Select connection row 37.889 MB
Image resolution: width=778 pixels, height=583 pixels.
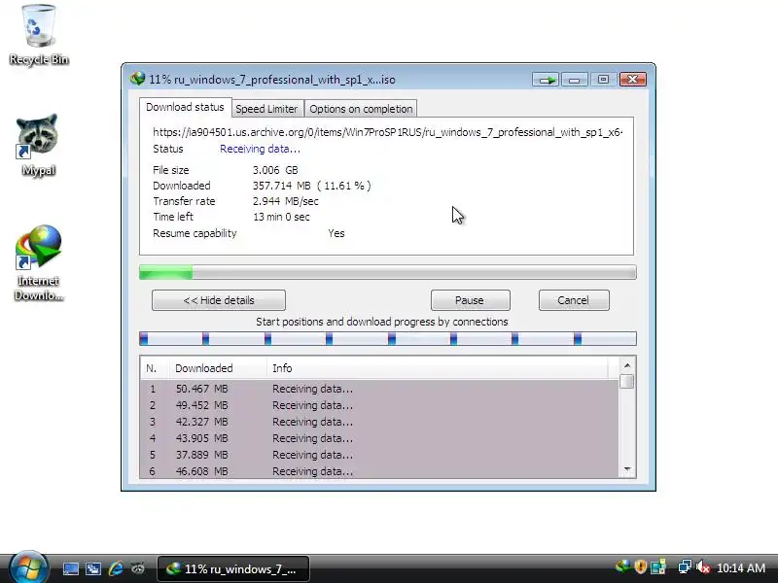tap(379, 455)
